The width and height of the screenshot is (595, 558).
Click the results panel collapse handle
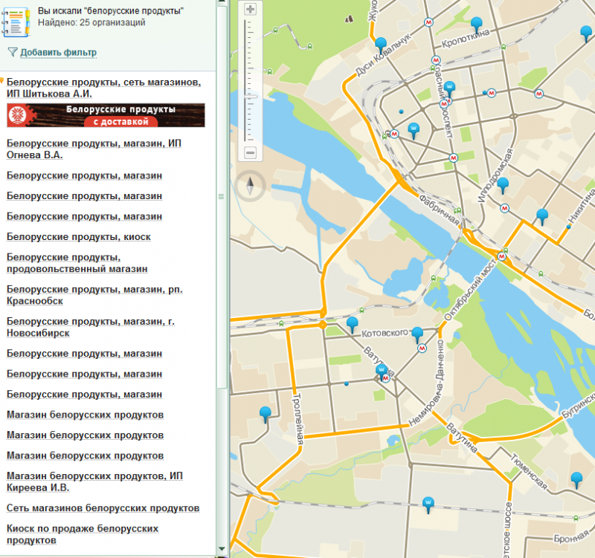coord(220,197)
